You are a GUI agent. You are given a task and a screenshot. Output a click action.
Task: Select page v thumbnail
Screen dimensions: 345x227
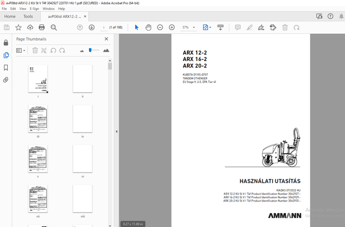point(38,159)
